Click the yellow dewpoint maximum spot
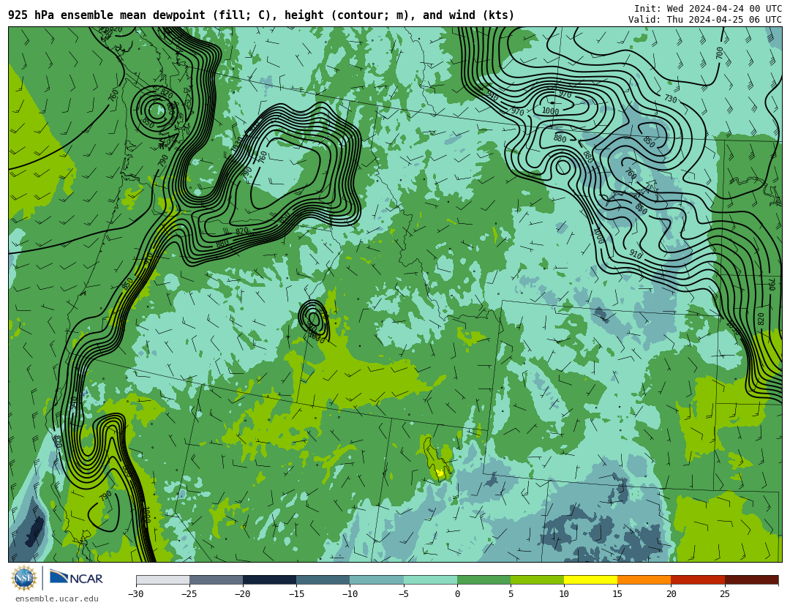Screen dimensions: 790x608 point(440,473)
